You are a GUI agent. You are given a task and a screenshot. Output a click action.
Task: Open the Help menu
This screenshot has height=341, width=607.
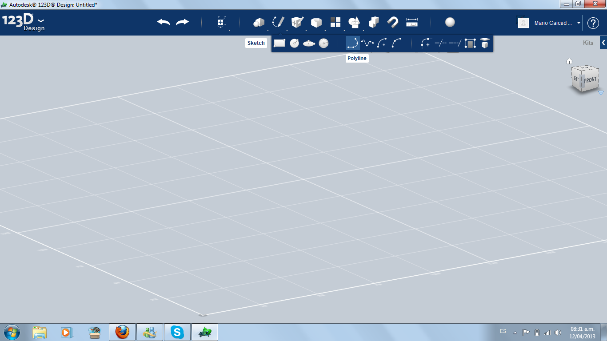click(593, 23)
